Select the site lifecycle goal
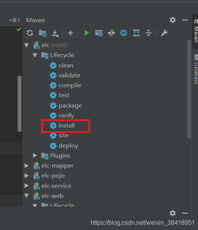The width and height of the screenshot is (198, 230). (64, 135)
